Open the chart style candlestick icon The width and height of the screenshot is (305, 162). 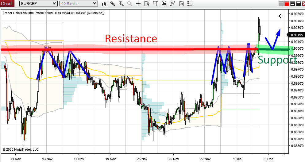click(x=104, y=3)
